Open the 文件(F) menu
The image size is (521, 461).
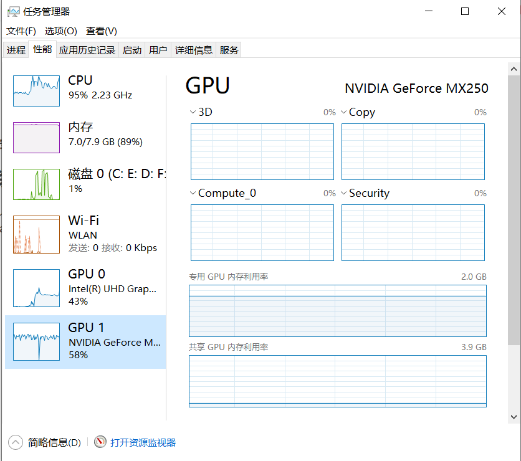pyautogui.click(x=21, y=31)
